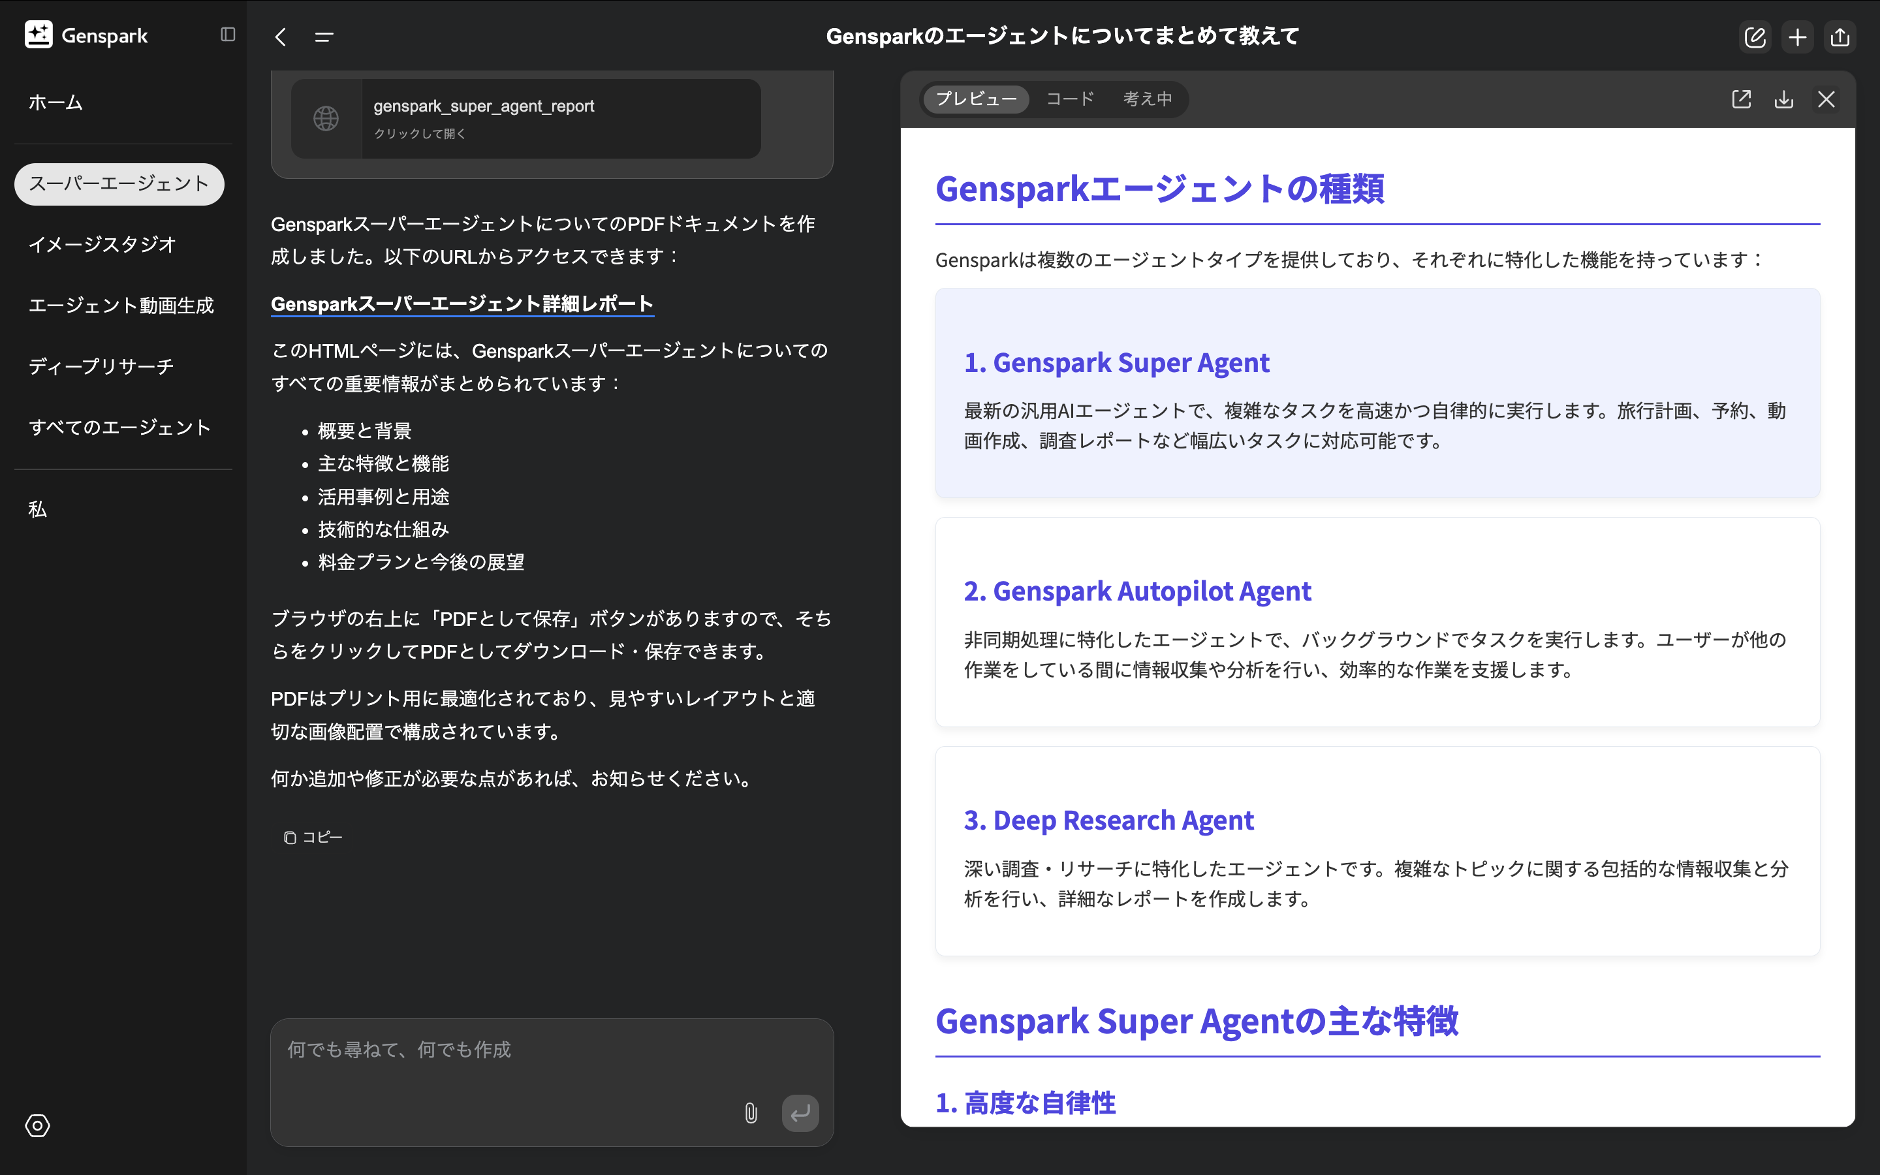Toggle the sidebar collapse icon

pos(228,34)
